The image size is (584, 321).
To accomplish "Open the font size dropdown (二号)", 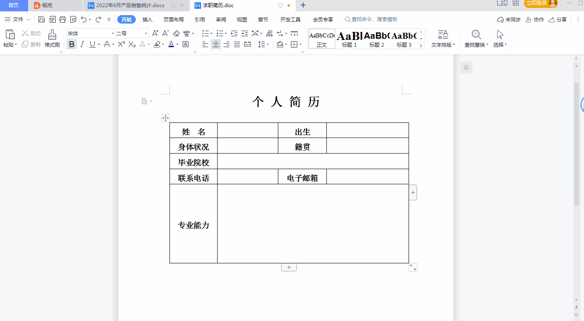I will (146, 33).
